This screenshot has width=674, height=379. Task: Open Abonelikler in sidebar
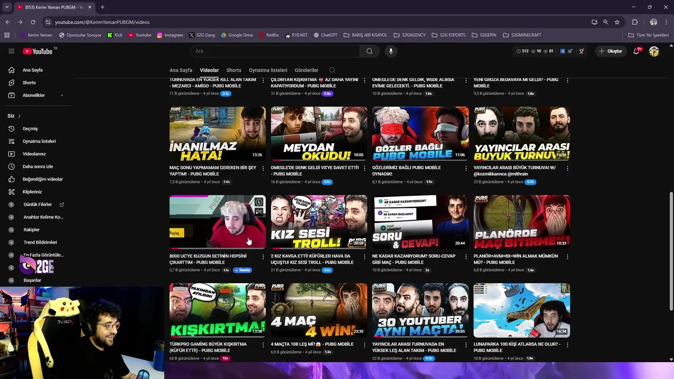35,95
